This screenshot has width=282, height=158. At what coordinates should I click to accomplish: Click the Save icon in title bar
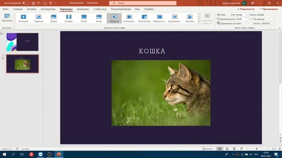click(x=33, y=3)
